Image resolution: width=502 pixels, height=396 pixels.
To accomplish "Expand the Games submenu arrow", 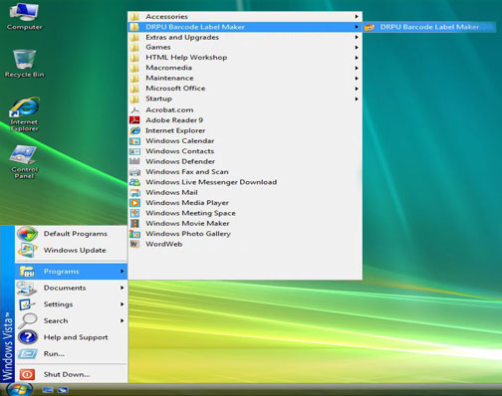I will coord(357,48).
